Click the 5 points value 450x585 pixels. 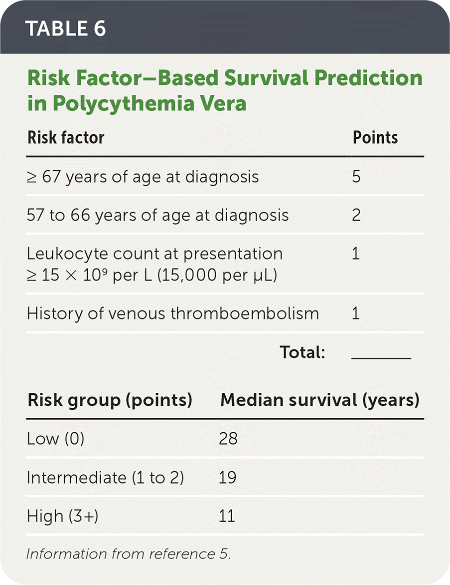pos(356,177)
